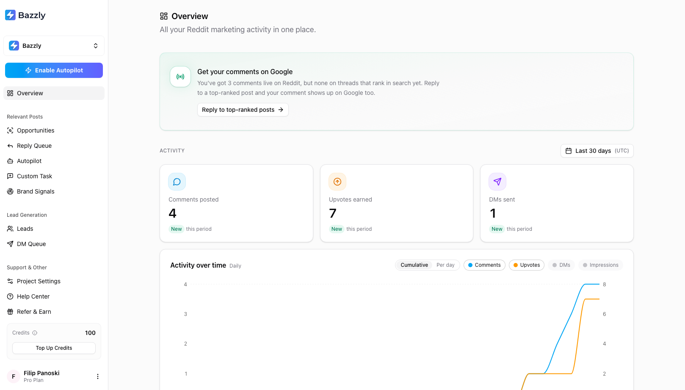Open Overview in the sidebar
This screenshot has height=390, width=685.
pyautogui.click(x=54, y=93)
